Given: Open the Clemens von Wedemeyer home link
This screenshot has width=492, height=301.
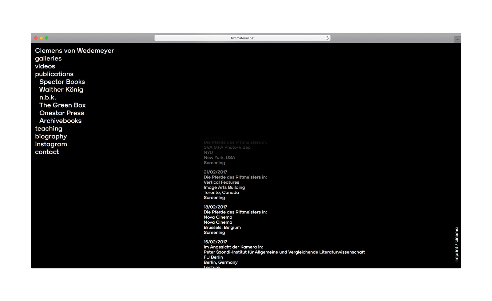Looking at the screenshot, I should click(74, 51).
